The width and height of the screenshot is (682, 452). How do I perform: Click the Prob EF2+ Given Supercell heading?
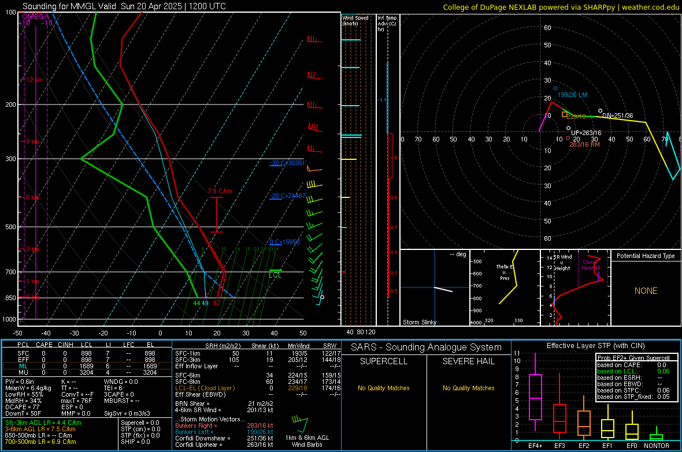633,358
